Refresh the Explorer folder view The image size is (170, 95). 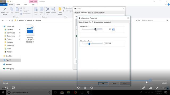[x=139, y=21]
